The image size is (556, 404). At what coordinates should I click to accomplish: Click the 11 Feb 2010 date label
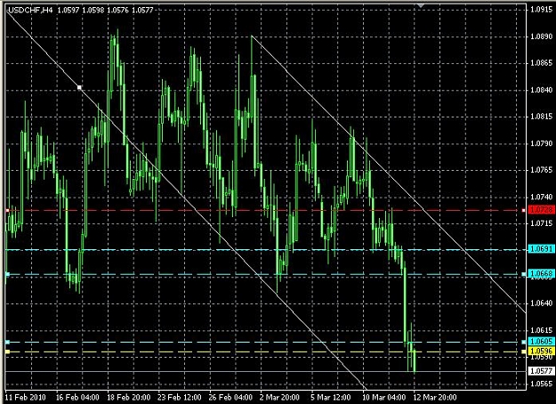pos(26,397)
